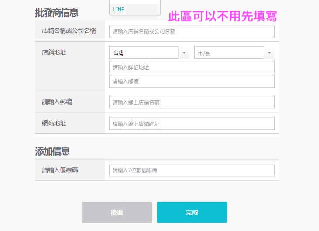319x231 pixels.
Task: Click the 店鋪名稱或公司名稱 label
Action: pyautogui.click(x=69, y=31)
